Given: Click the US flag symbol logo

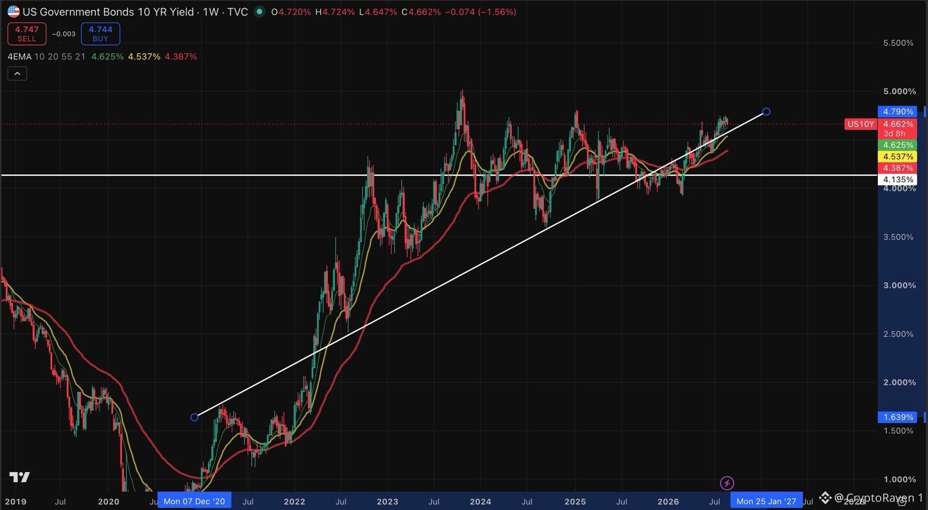Looking at the screenshot, I should (x=14, y=12).
